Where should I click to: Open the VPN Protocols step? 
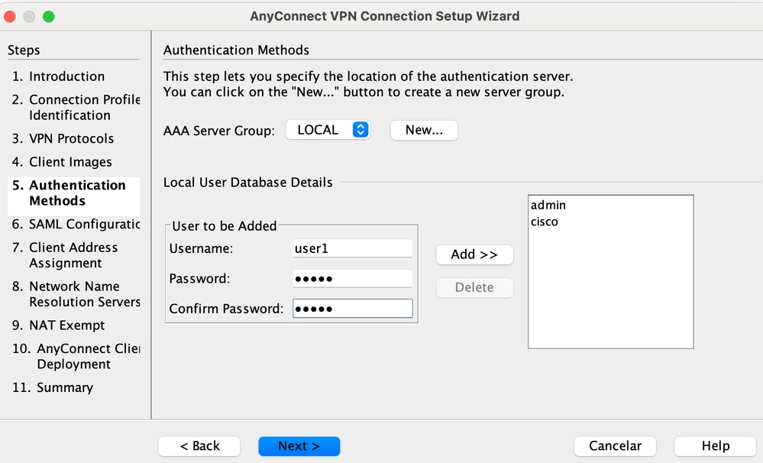click(x=71, y=138)
